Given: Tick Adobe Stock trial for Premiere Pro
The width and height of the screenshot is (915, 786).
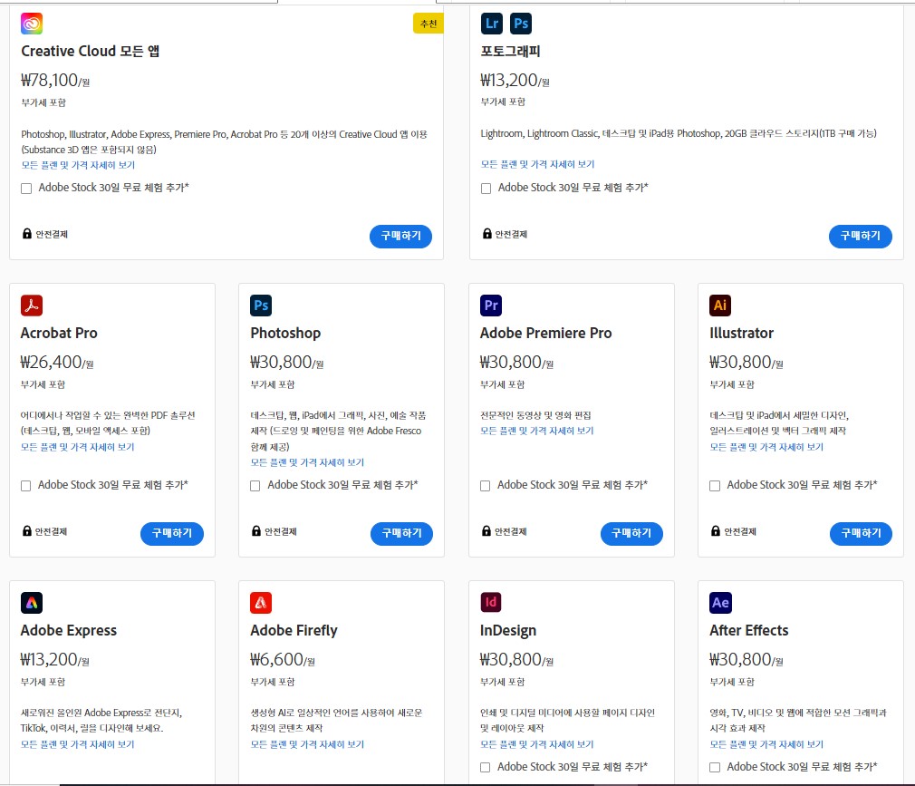Looking at the screenshot, I should pos(485,486).
